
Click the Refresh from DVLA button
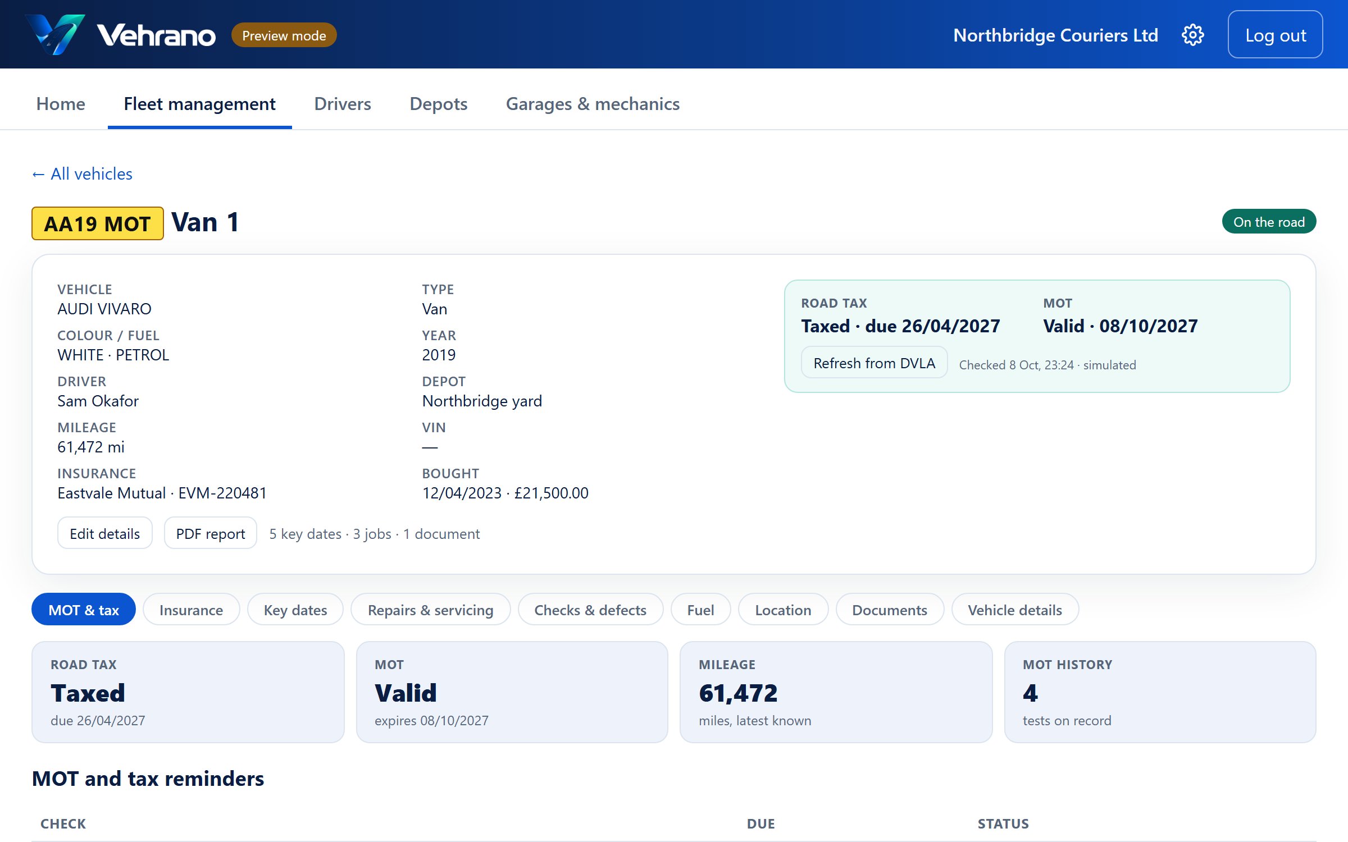pyautogui.click(x=874, y=363)
